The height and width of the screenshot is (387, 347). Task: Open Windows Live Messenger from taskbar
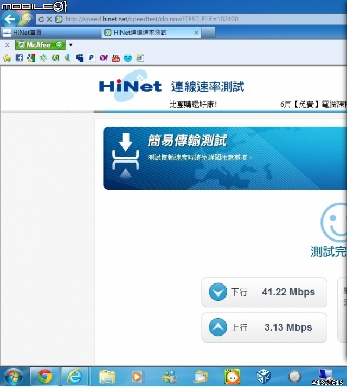pyautogui.click(x=169, y=377)
